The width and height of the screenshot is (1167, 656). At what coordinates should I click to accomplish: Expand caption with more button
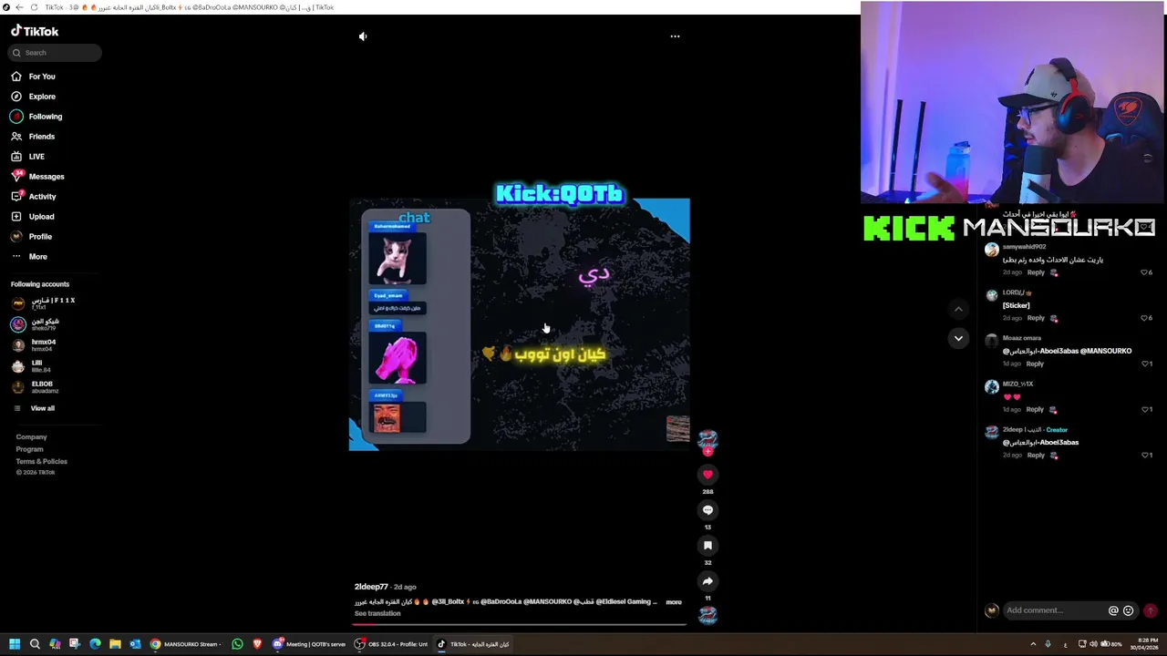pos(674,602)
